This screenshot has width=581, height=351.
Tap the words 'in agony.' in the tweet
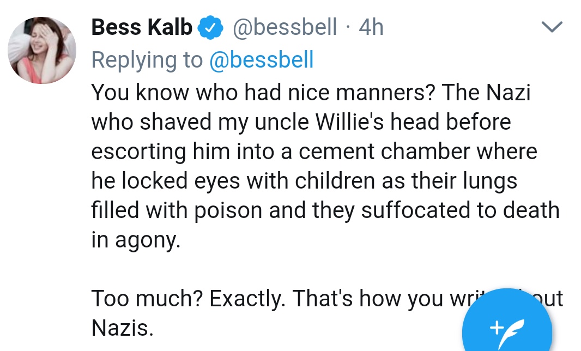(x=136, y=240)
